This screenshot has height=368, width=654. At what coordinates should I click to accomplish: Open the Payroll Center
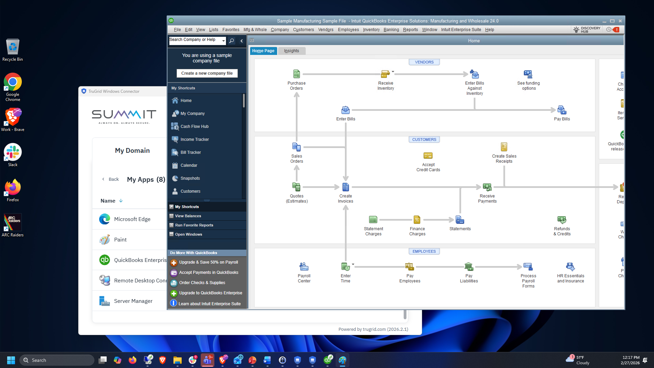pos(304,266)
